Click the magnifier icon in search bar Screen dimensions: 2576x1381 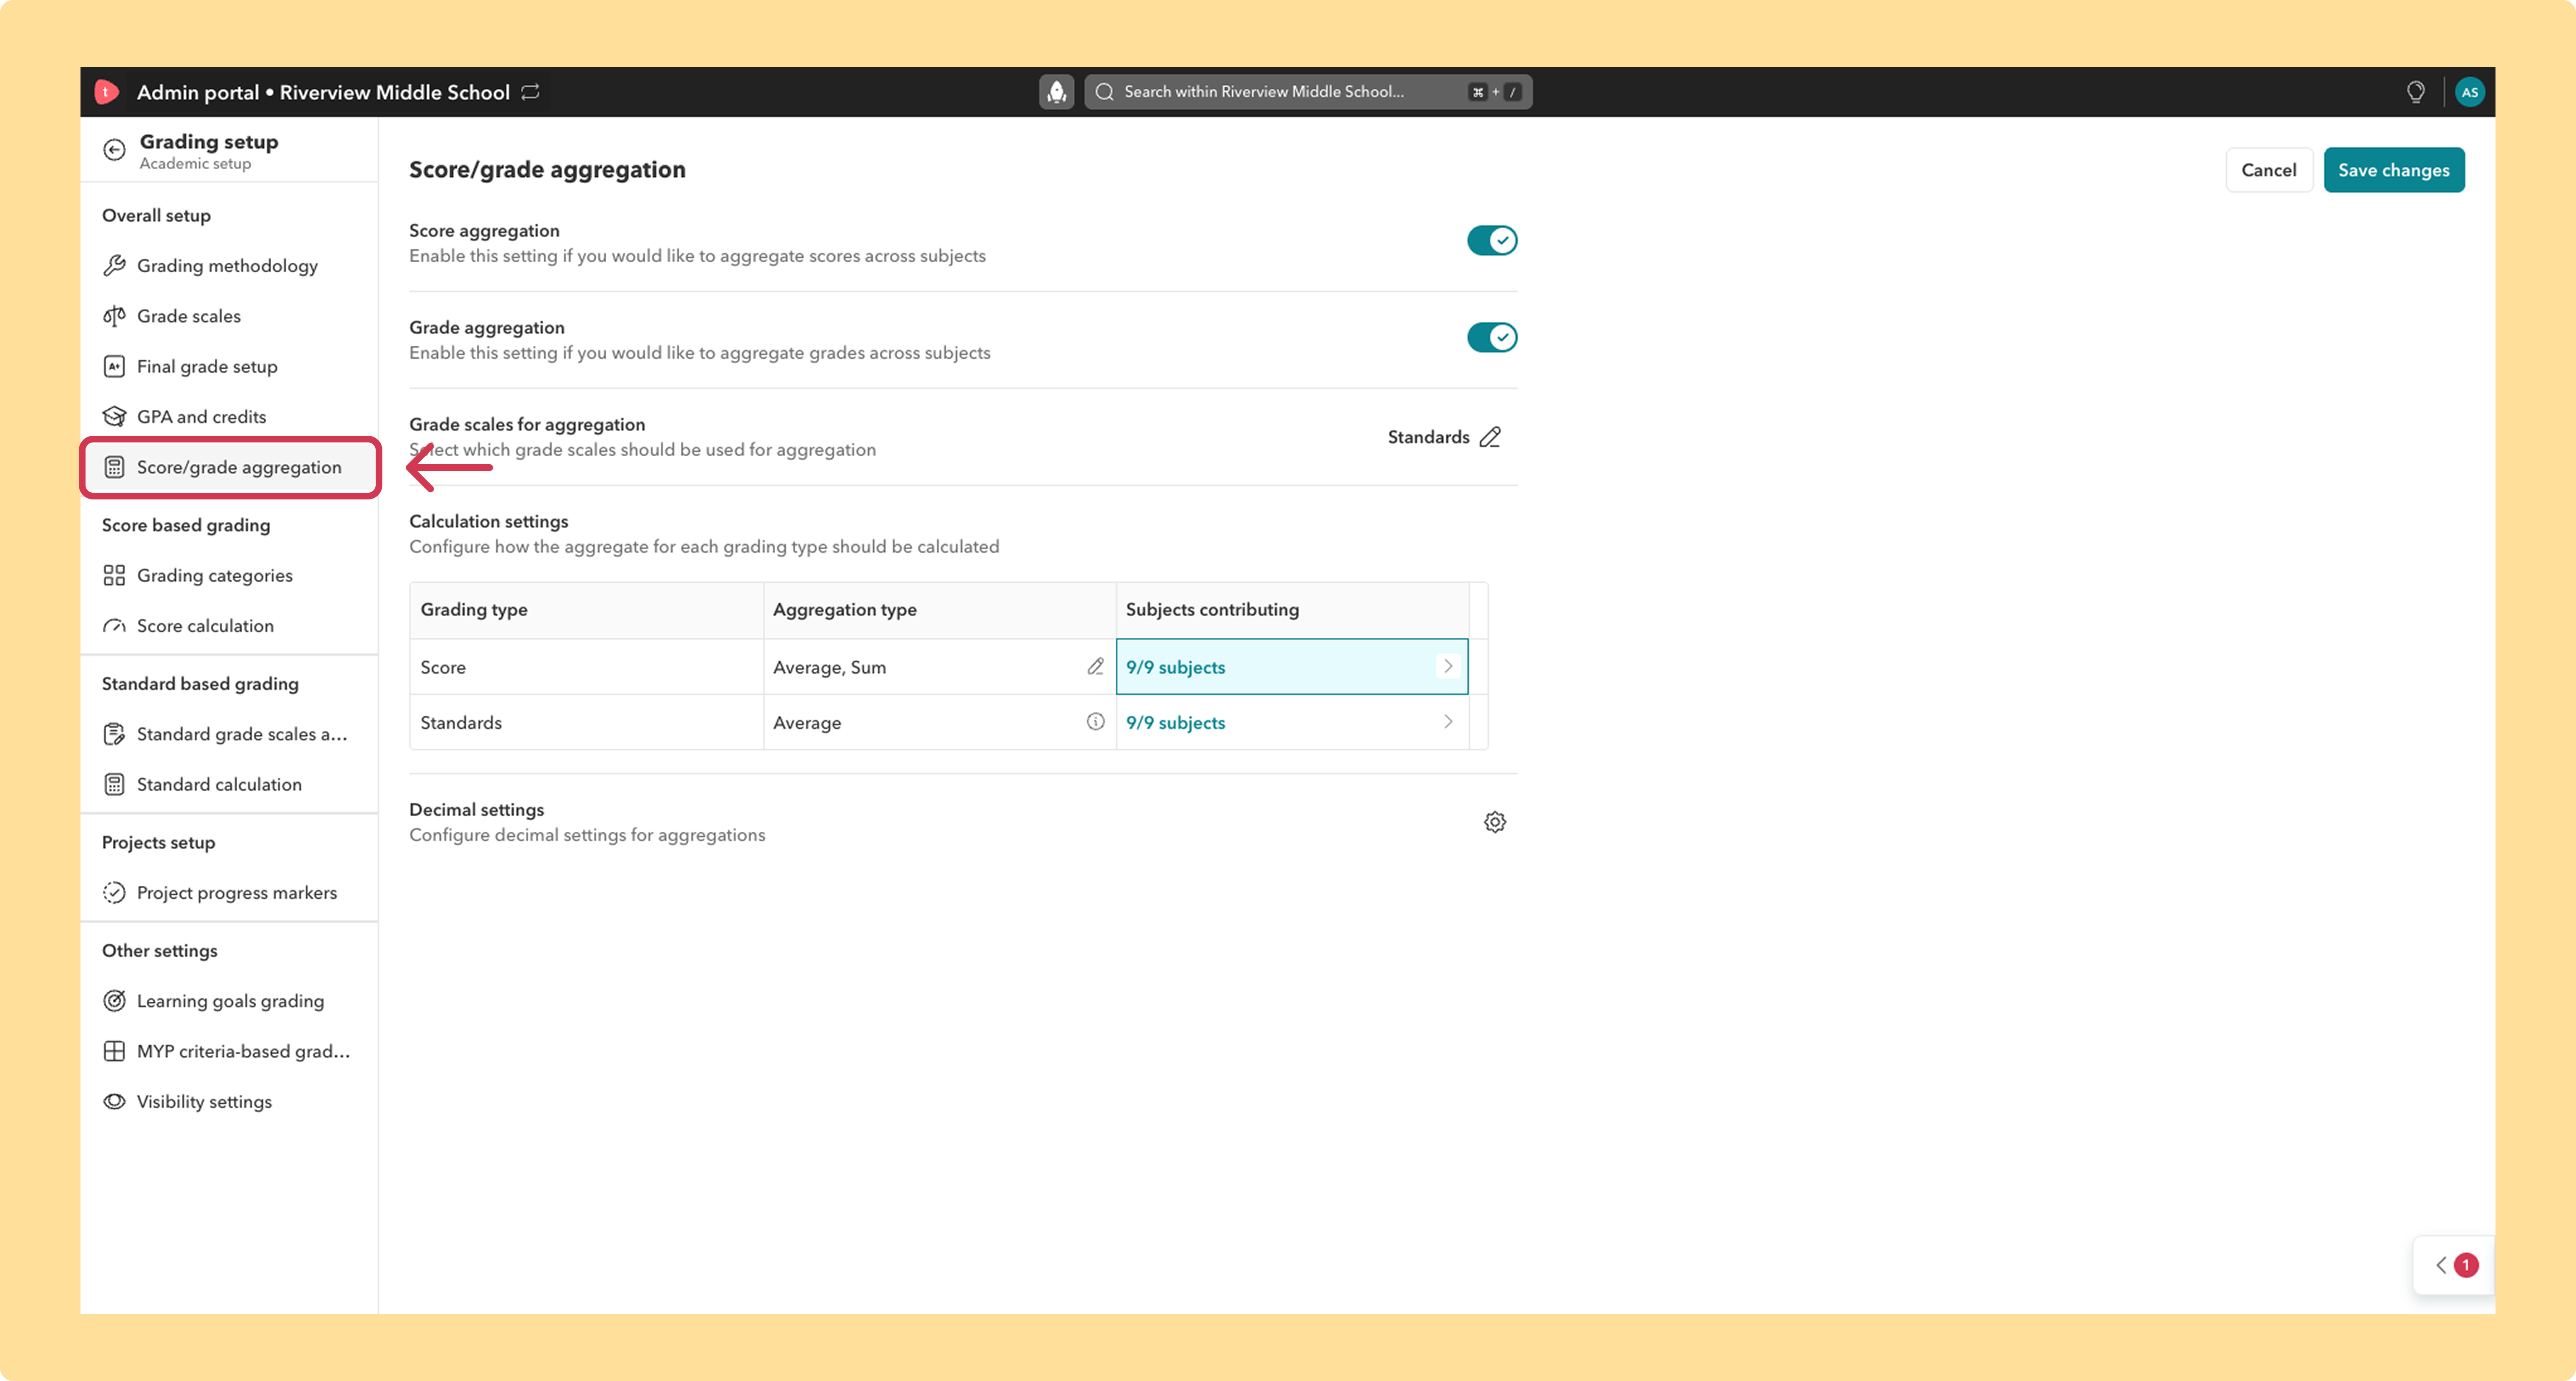click(x=1104, y=92)
